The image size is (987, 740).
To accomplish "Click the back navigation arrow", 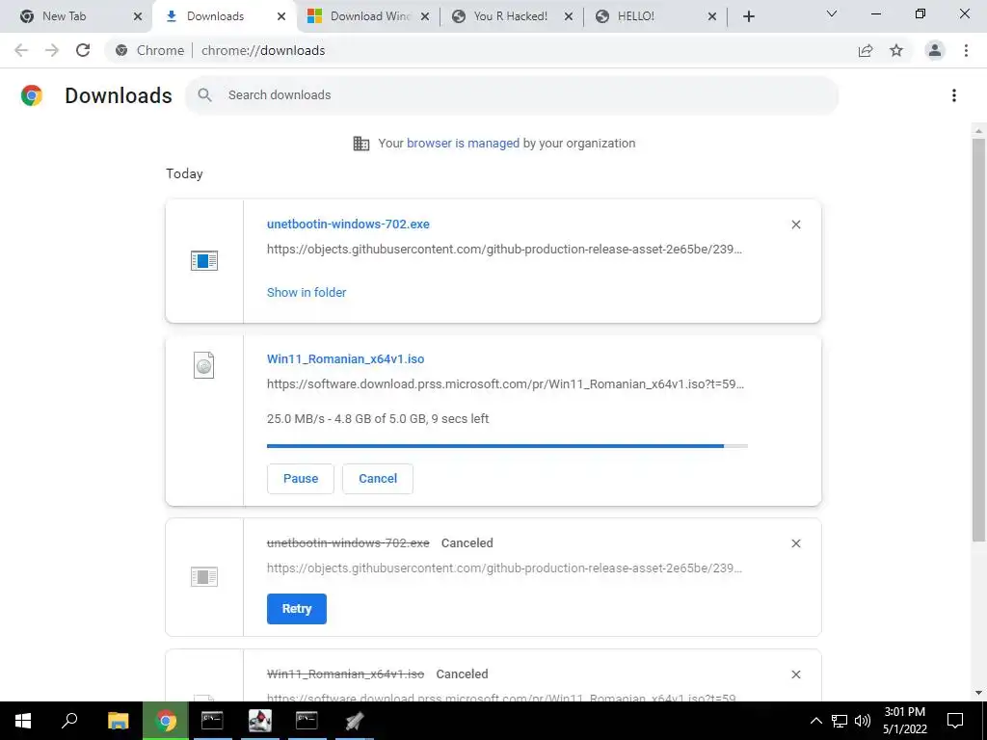I will [x=21, y=50].
